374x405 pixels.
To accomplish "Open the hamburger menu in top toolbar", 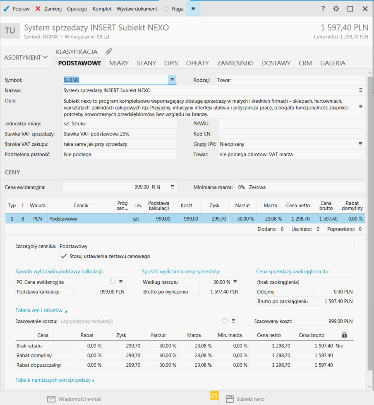I will coord(193,9).
